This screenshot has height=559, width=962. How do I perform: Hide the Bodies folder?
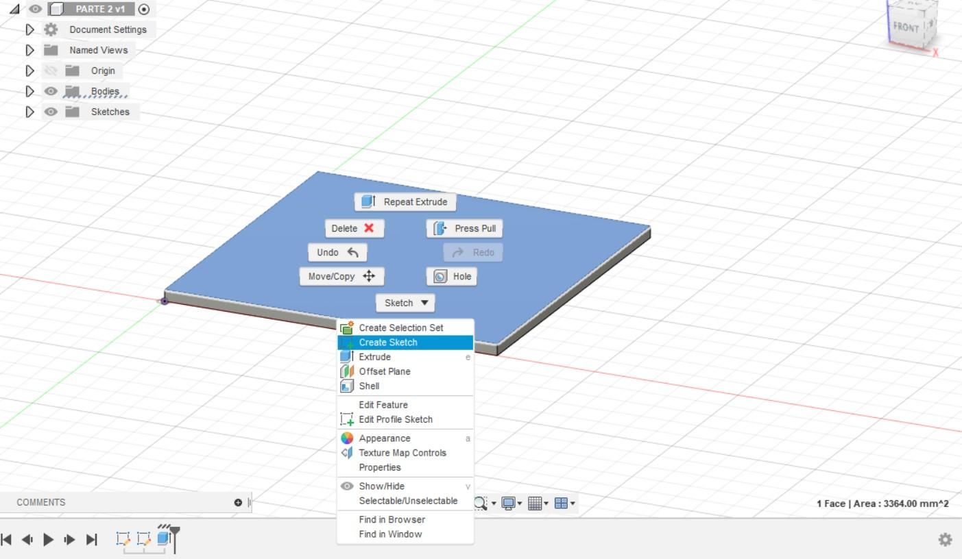coord(51,91)
